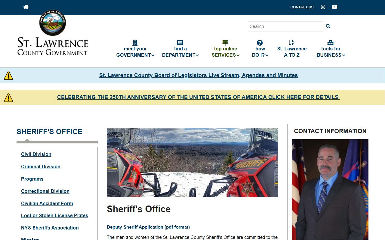This screenshot has width=385, height=240.
Task: Open Board of Legislators Live Stream link
Action: click(199, 75)
